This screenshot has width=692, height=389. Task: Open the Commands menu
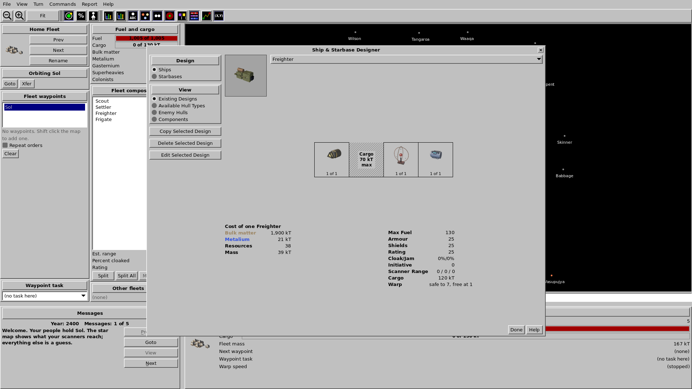point(63,4)
